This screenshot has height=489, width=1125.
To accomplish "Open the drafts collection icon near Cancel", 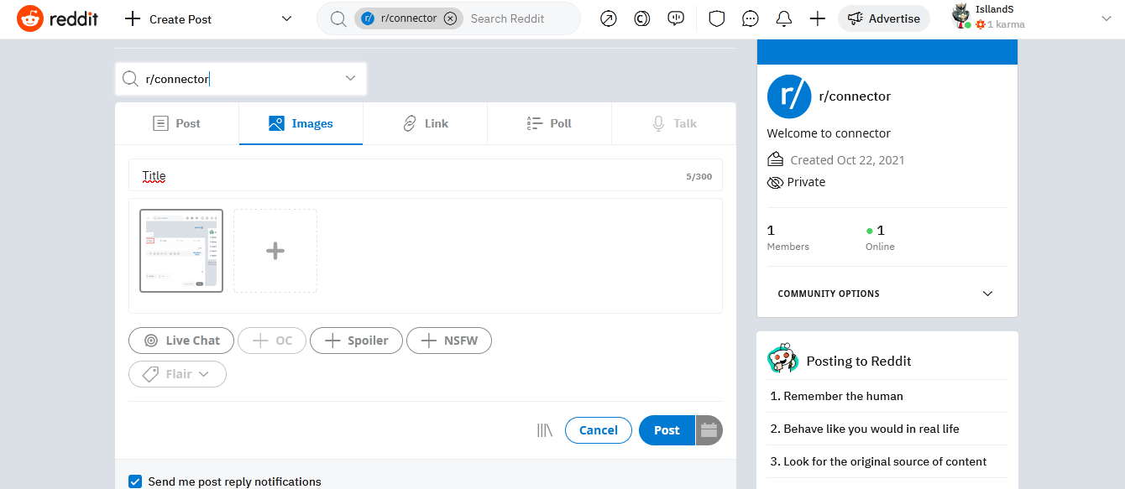I will [545, 430].
